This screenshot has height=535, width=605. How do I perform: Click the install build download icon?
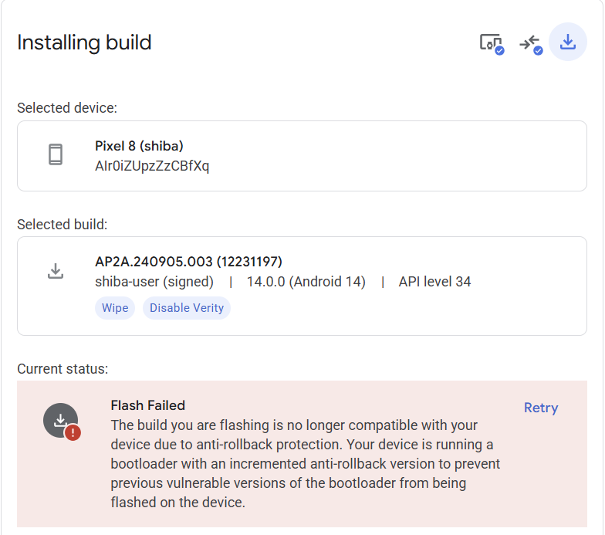point(568,42)
